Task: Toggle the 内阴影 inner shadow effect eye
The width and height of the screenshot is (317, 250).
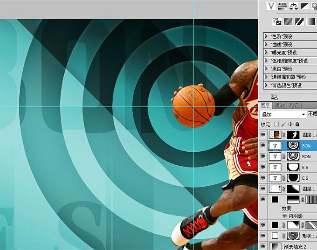Action: pyautogui.click(x=285, y=216)
